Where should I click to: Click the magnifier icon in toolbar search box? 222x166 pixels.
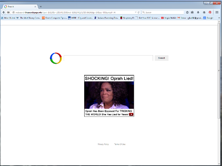[143, 12]
